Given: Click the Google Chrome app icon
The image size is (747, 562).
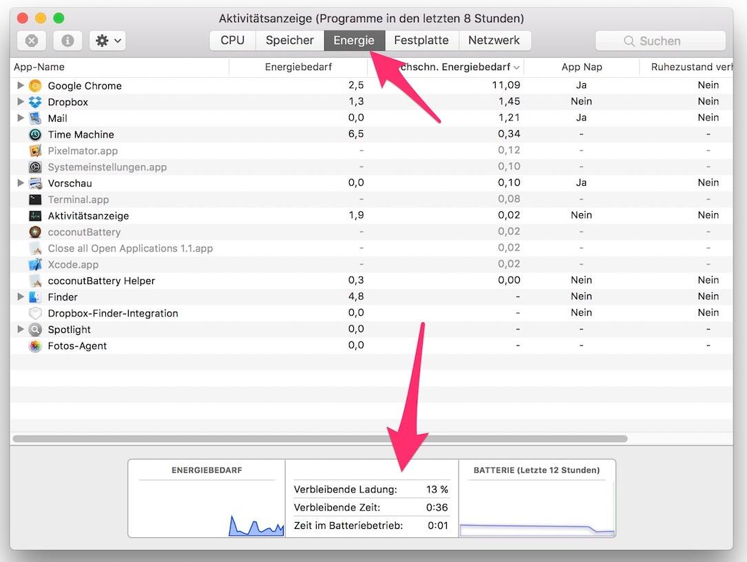Looking at the screenshot, I should point(35,86).
